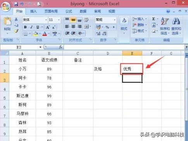Decrease decimal places
Viewport: 188px width, 141px height.
104,34
